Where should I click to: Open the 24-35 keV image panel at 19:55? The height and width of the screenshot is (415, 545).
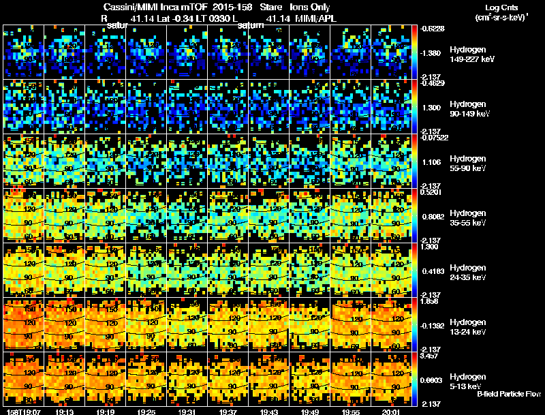pyautogui.click(x=351, y=271)
